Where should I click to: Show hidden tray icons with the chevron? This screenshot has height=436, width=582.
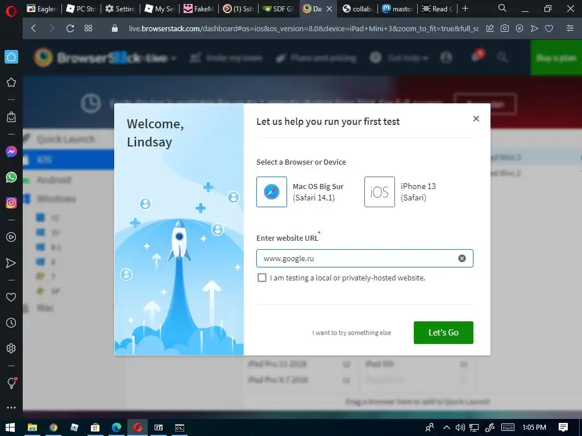coord(447,427)
